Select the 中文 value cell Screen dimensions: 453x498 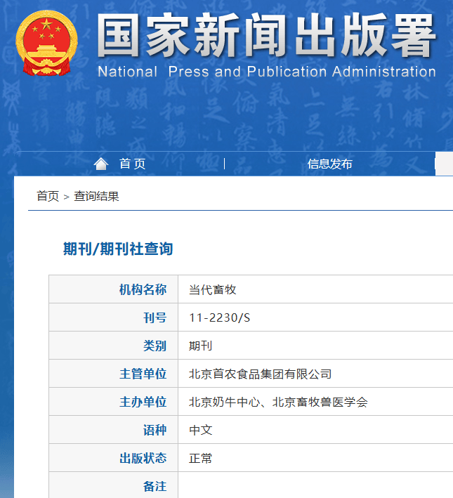(x=315, y=430)
